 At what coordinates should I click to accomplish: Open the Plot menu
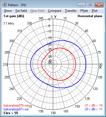[94, 11]
